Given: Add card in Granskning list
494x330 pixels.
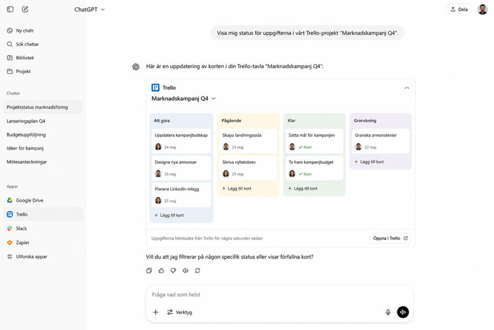Looking at the screenshot, I should 369,161.
